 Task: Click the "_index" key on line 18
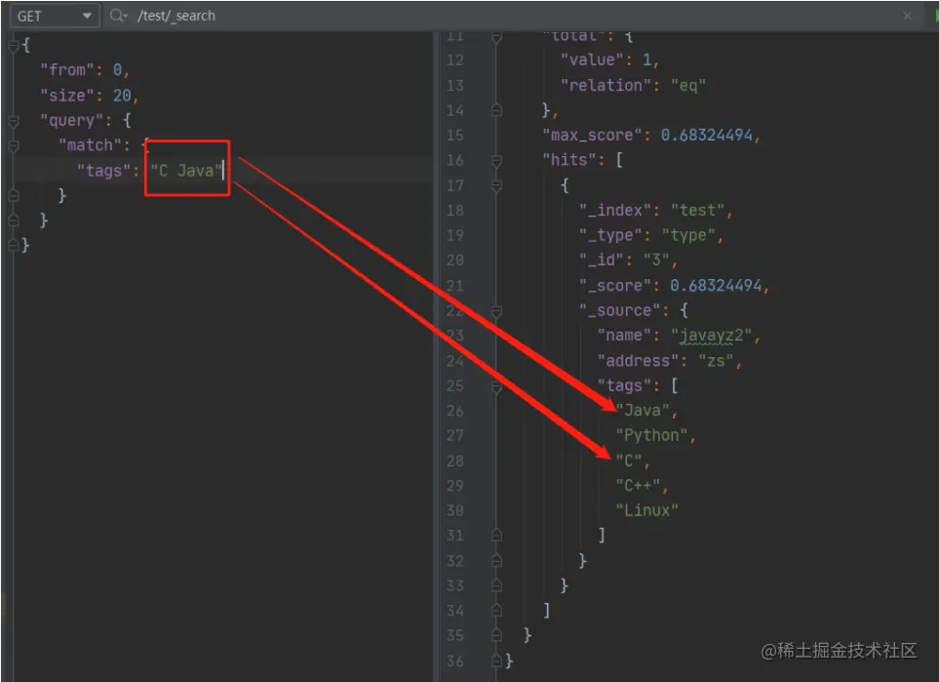point(615,211)
